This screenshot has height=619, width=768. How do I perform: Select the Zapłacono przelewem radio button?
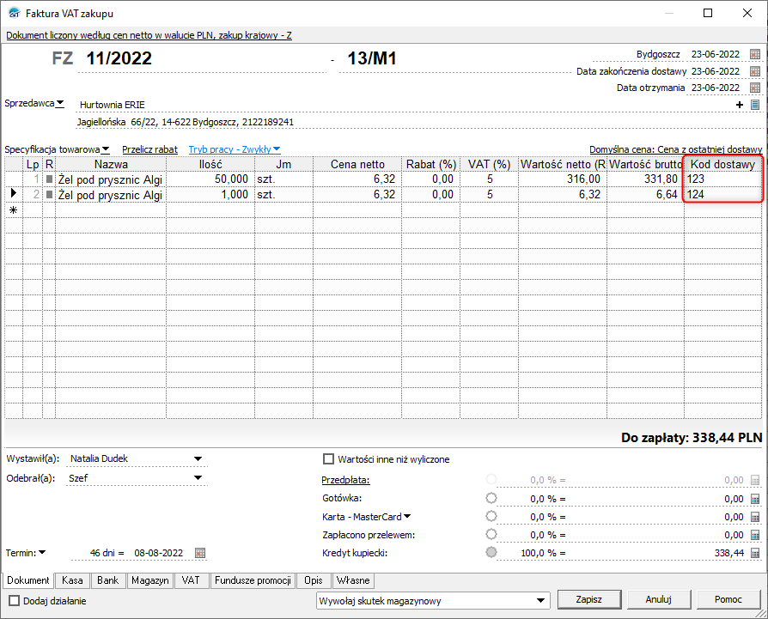[x=491, y=534]
